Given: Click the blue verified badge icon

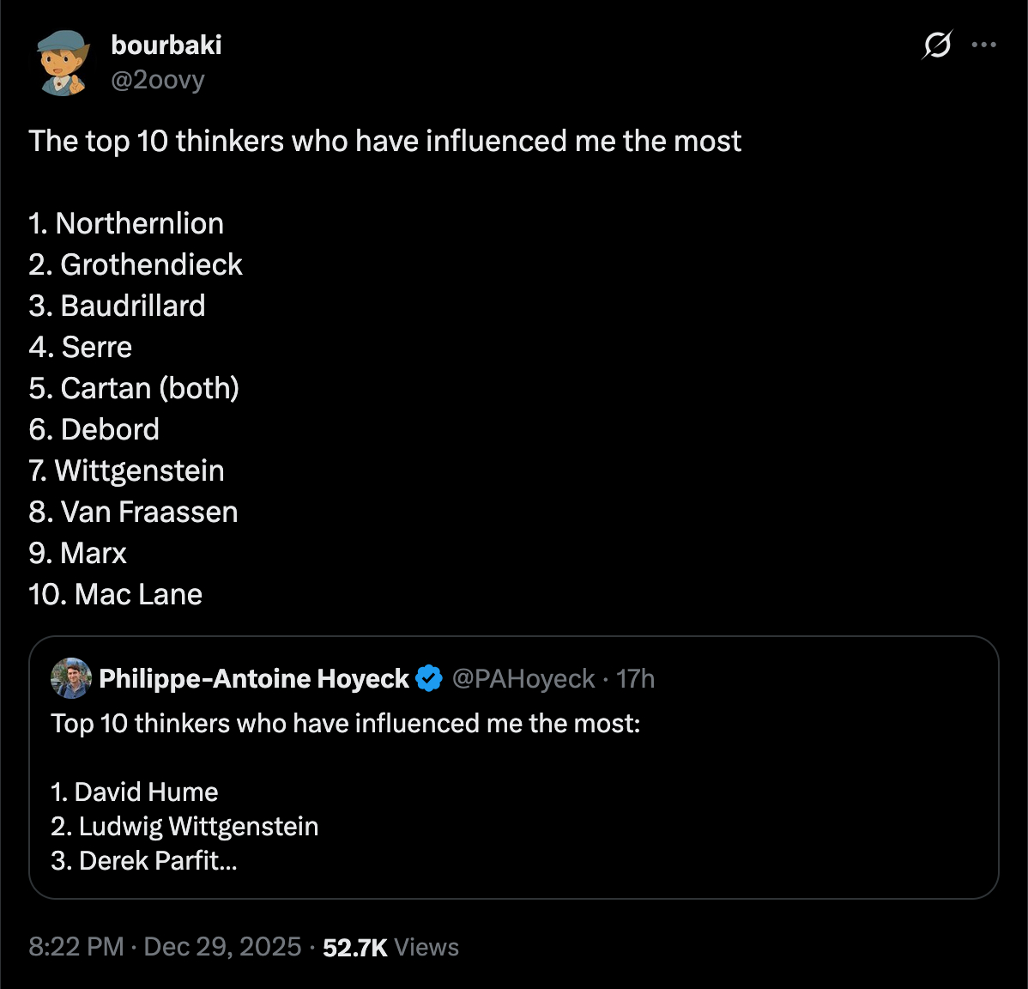Looking at the screenshot, I should pos(429,678).
